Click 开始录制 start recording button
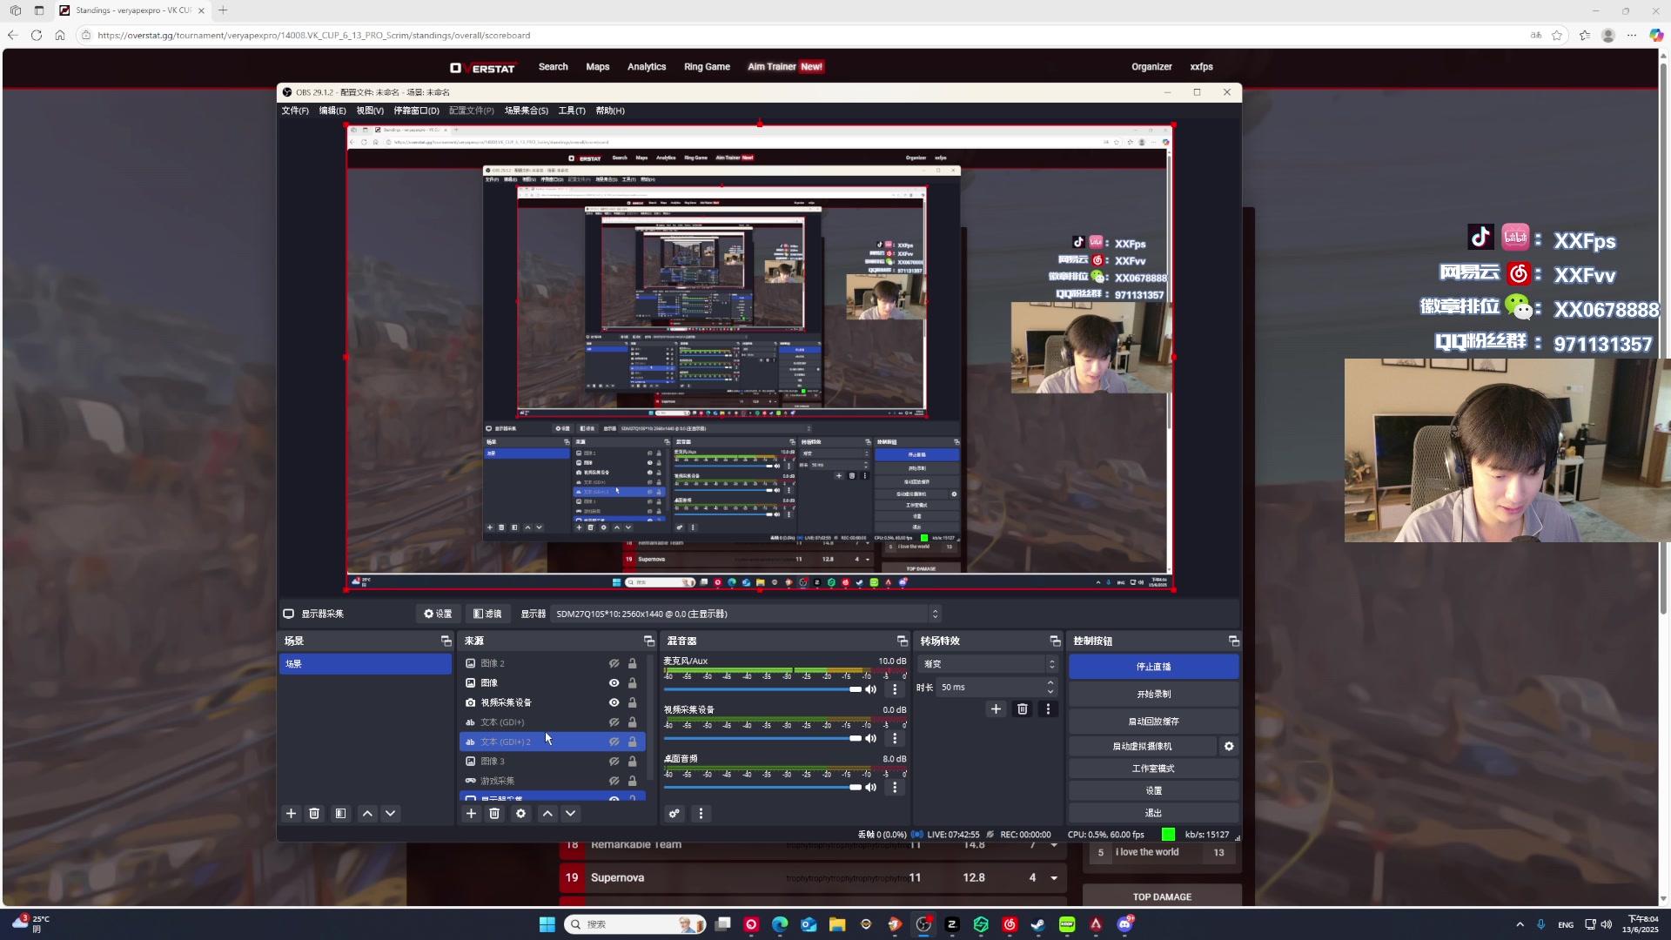The image size is (1671, 940). tap(1153, 694)
